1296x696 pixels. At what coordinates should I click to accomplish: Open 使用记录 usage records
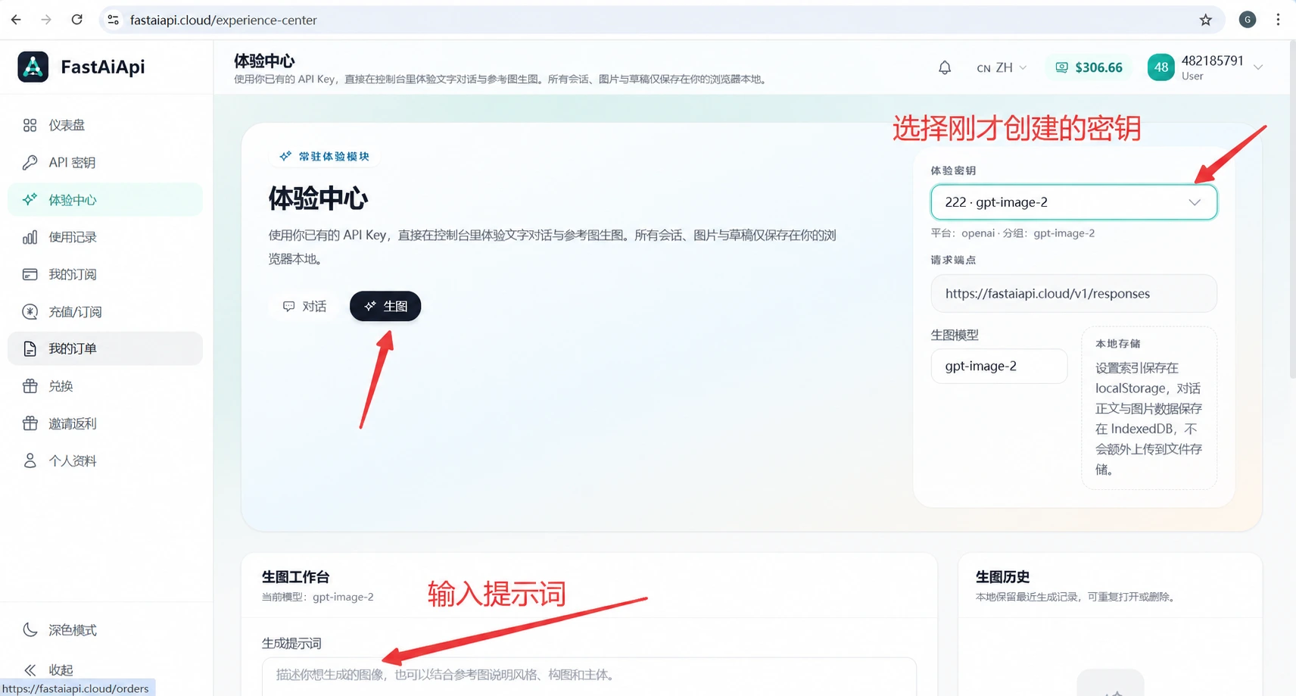(x=105, y=237)
